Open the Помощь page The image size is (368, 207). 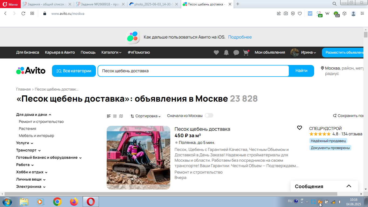88,52
